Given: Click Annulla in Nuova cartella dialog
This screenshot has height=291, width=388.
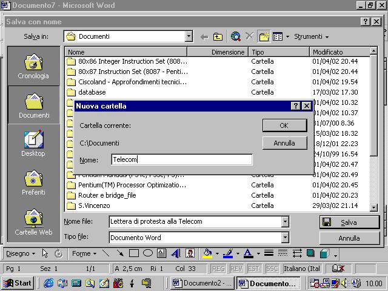Looking at the screenshot, I should tap(284, 143).
